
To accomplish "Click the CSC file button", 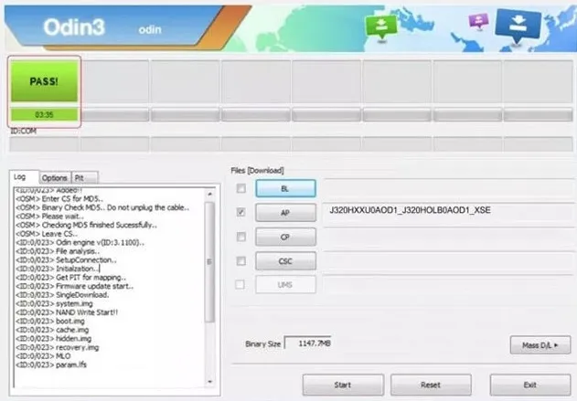I will tap(285, 261).
